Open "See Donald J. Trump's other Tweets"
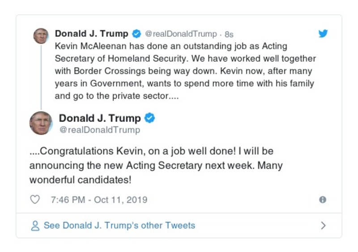358x252 pixels. click(x=119, y=226)
